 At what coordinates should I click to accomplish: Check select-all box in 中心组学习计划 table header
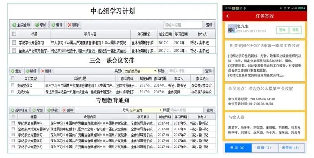point(14,34)
